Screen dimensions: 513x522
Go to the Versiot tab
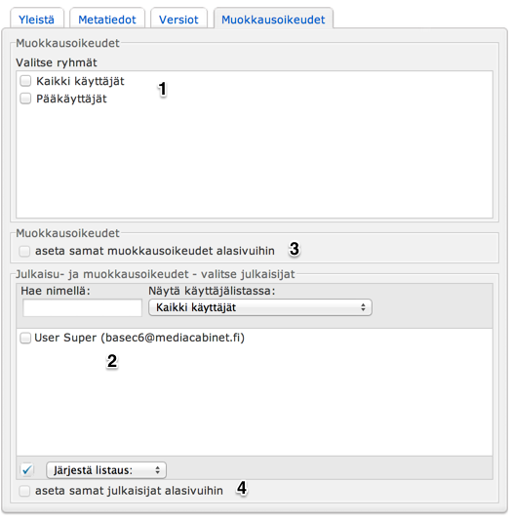pos(178,20)
